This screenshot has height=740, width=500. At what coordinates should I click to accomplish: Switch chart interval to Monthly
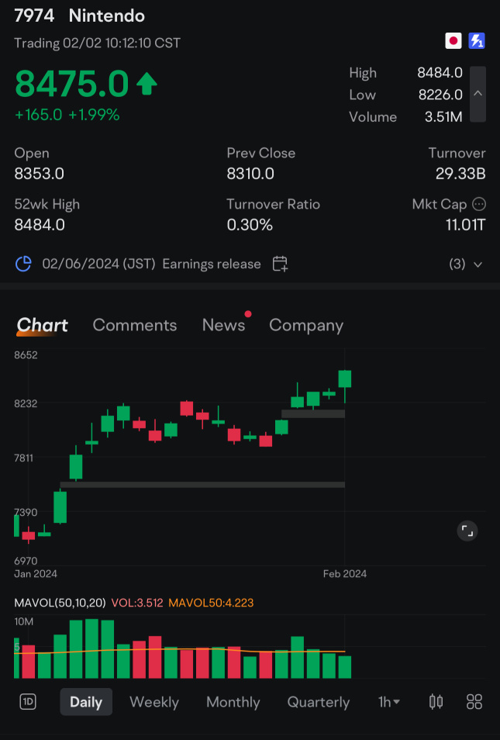(233, 702)
